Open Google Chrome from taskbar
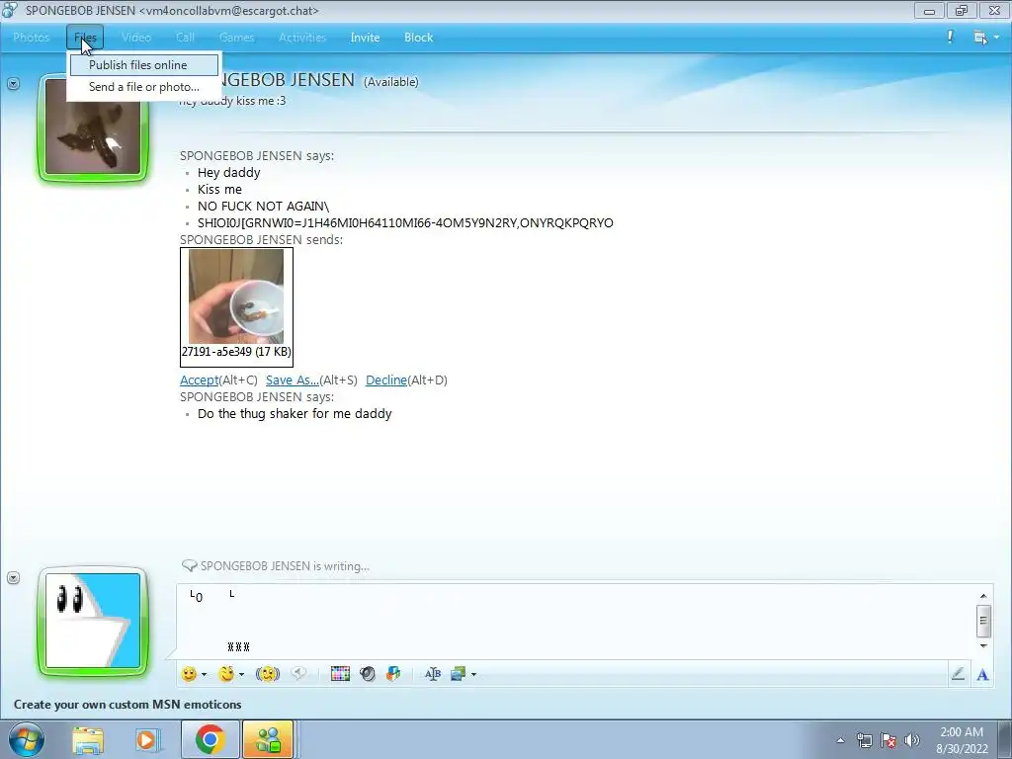 pos(210,739)
